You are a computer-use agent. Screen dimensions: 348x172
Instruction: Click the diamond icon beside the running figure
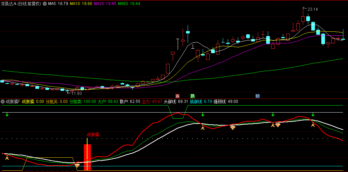pyautogui.click(x=278, y=125)
